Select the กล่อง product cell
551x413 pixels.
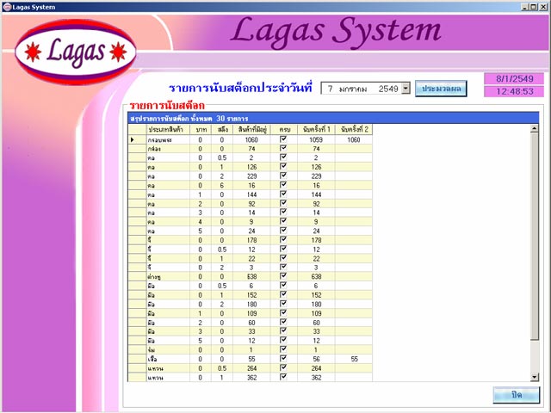point(168,149)
